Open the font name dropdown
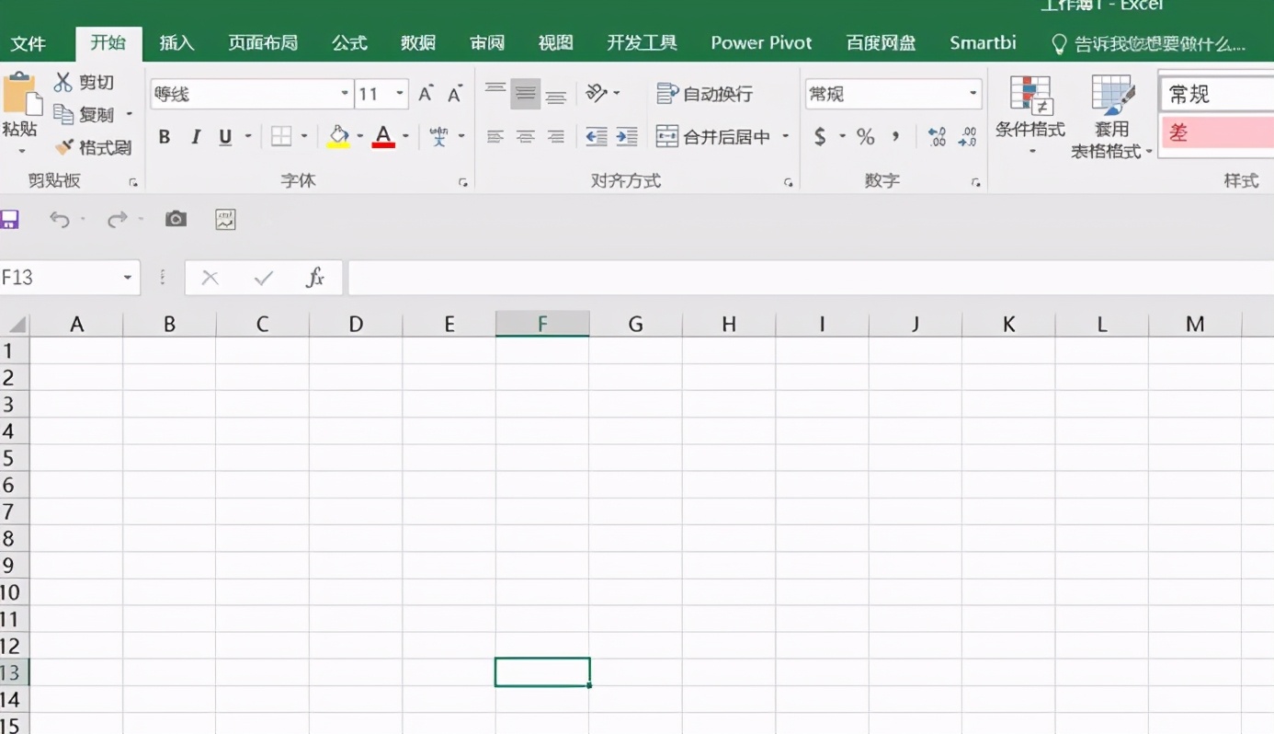This screenshot has width=1274, height=734. tap(344, 93)
